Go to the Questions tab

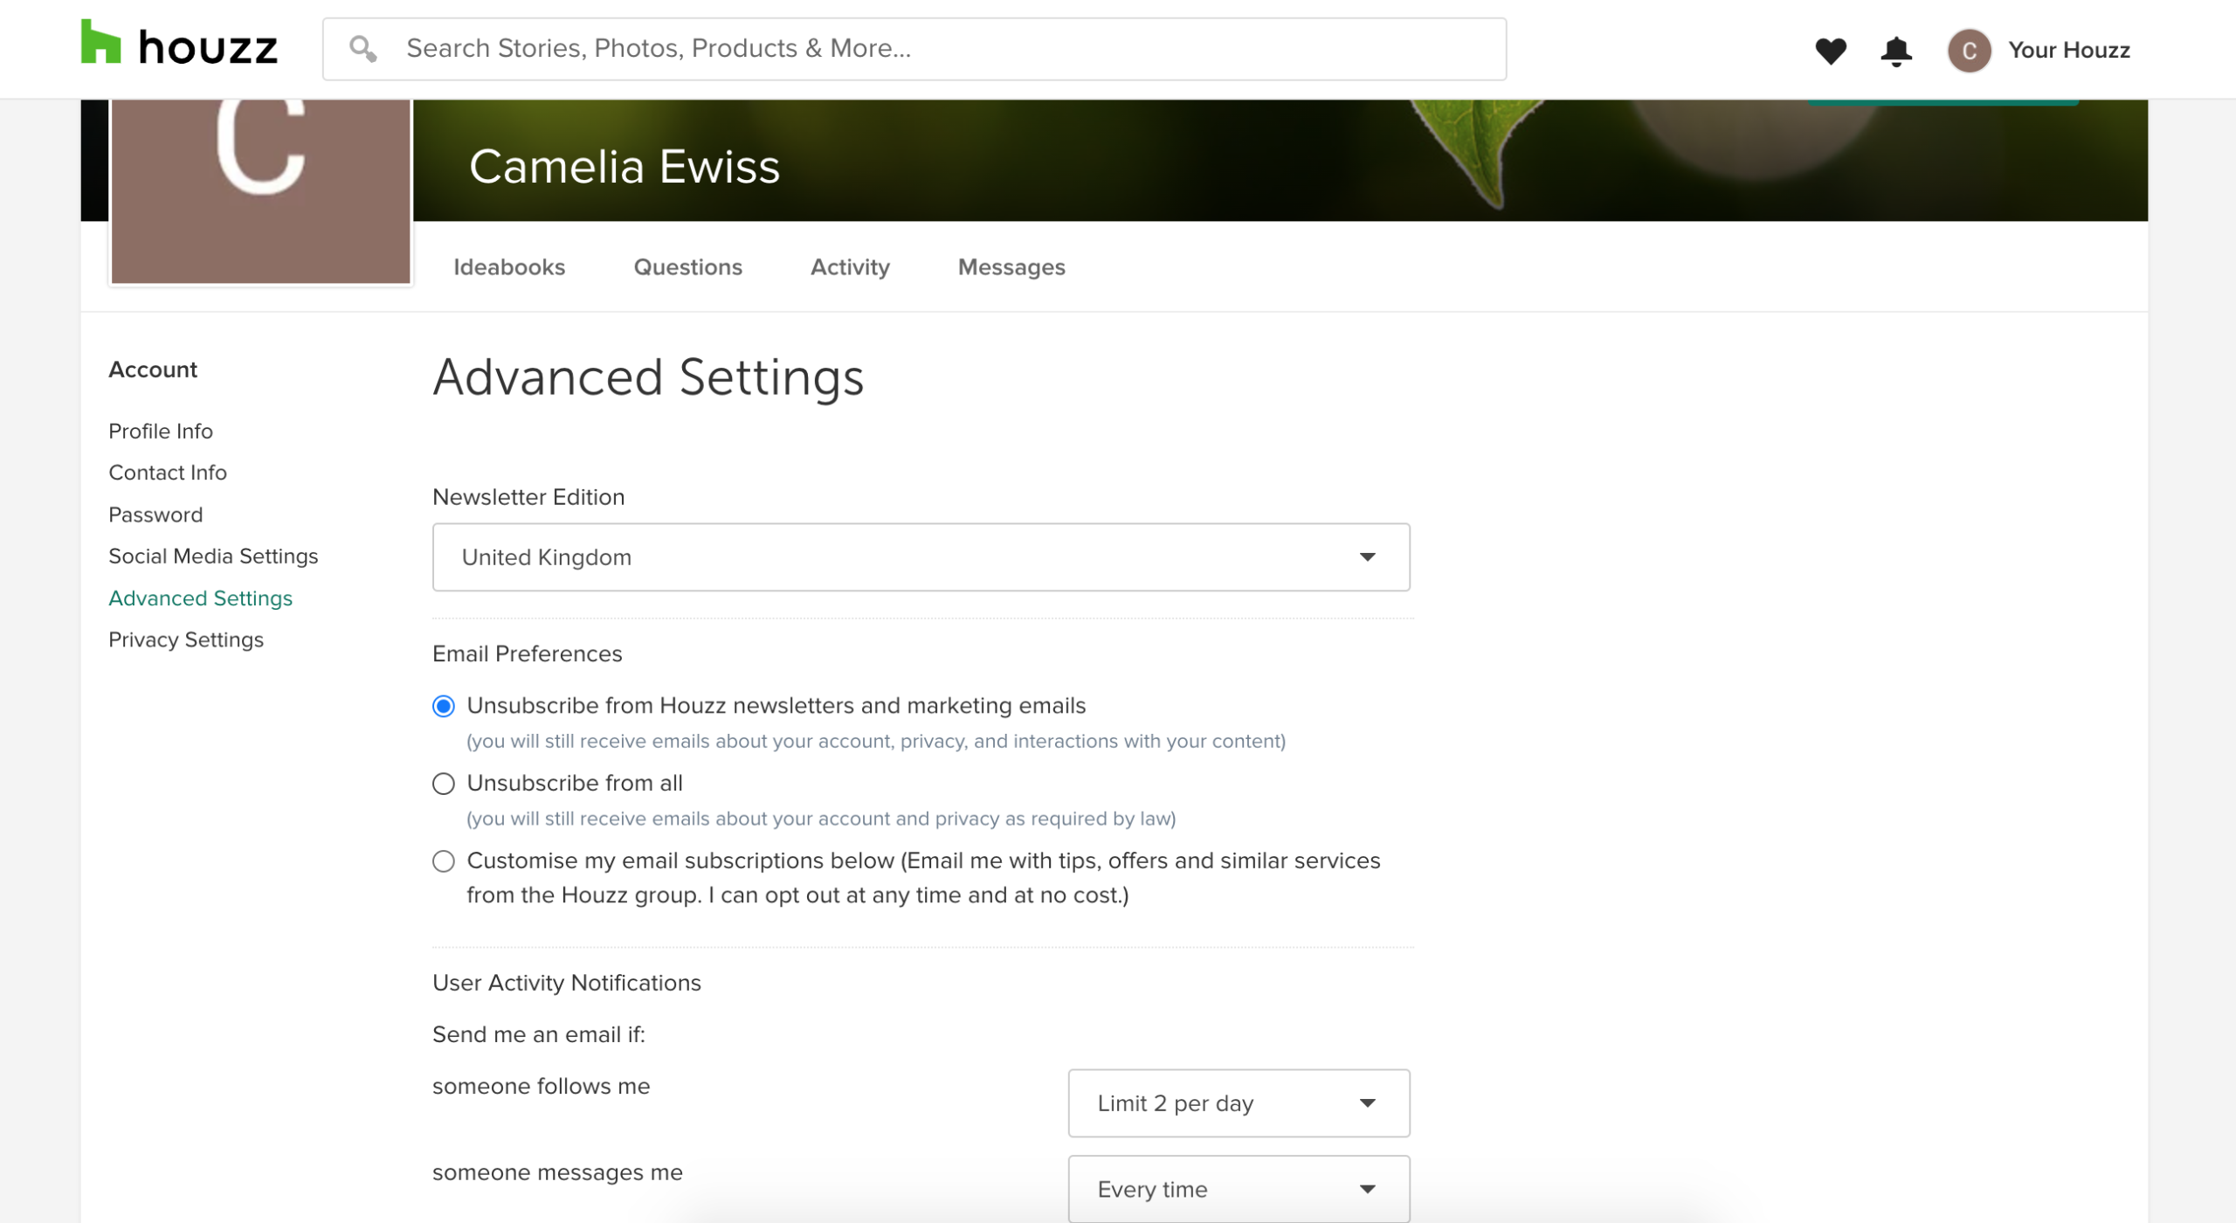coord(687,267)
